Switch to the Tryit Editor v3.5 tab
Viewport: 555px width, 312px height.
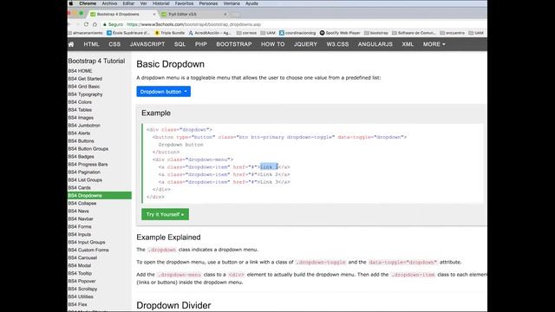pyautogui.click(x=193, y=14)
